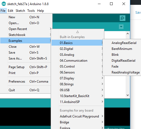Open the File menu

3,11
